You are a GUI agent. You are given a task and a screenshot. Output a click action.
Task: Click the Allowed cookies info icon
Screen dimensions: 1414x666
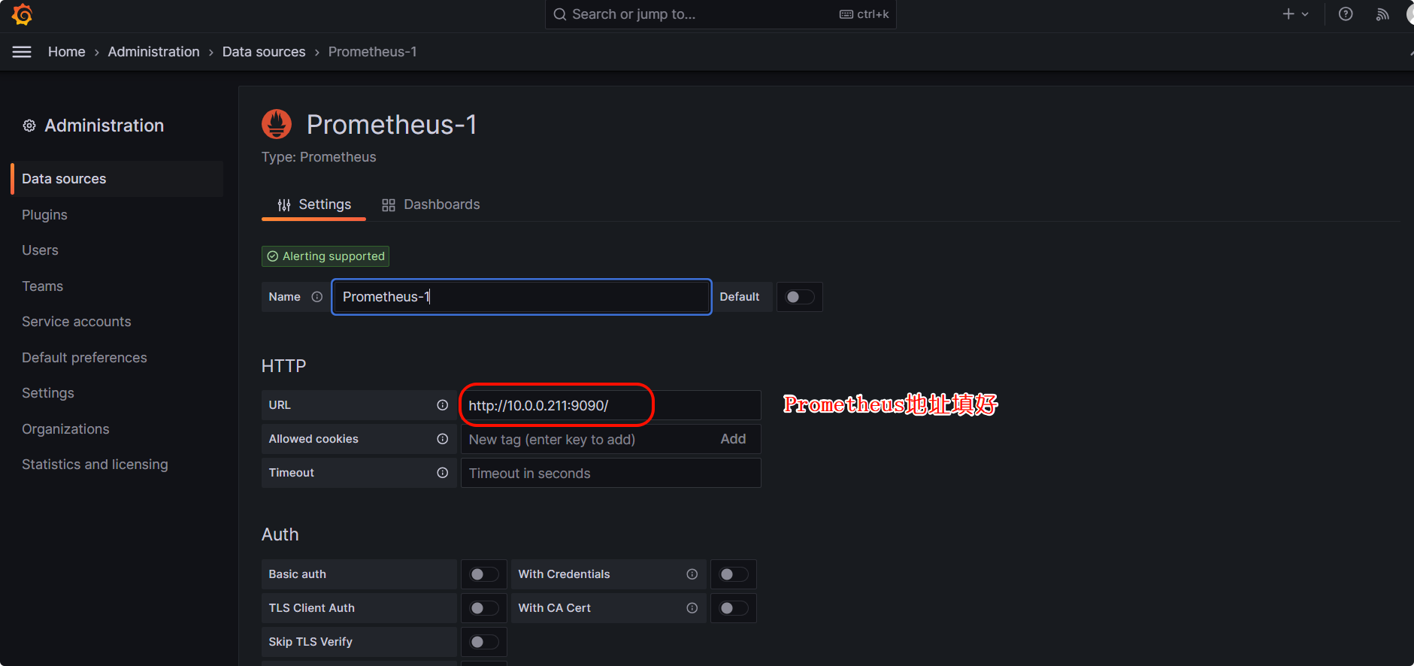[x=443, y=439]
